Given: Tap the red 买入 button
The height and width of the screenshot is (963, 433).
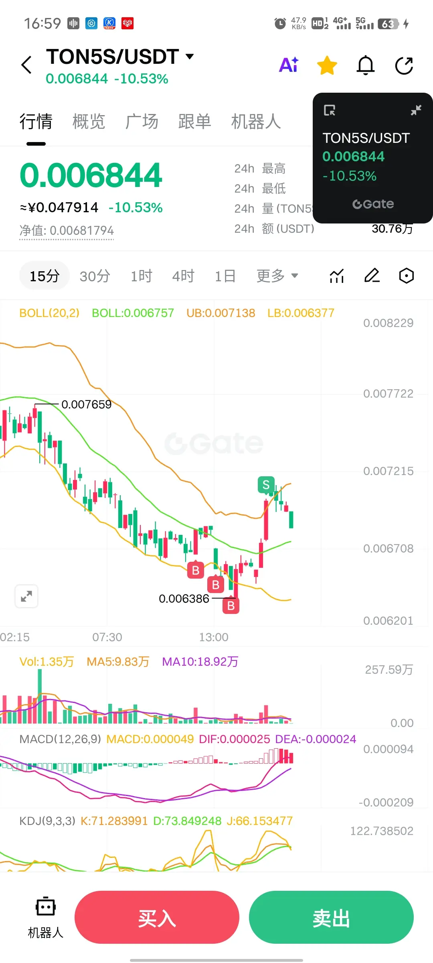Looking at the screenshot, I should point(157,917).
